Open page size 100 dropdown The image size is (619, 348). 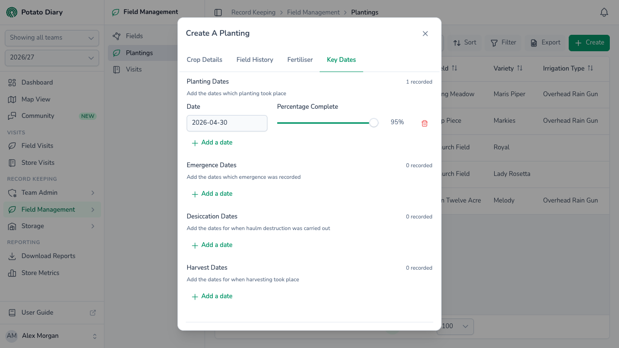(456, 326)
